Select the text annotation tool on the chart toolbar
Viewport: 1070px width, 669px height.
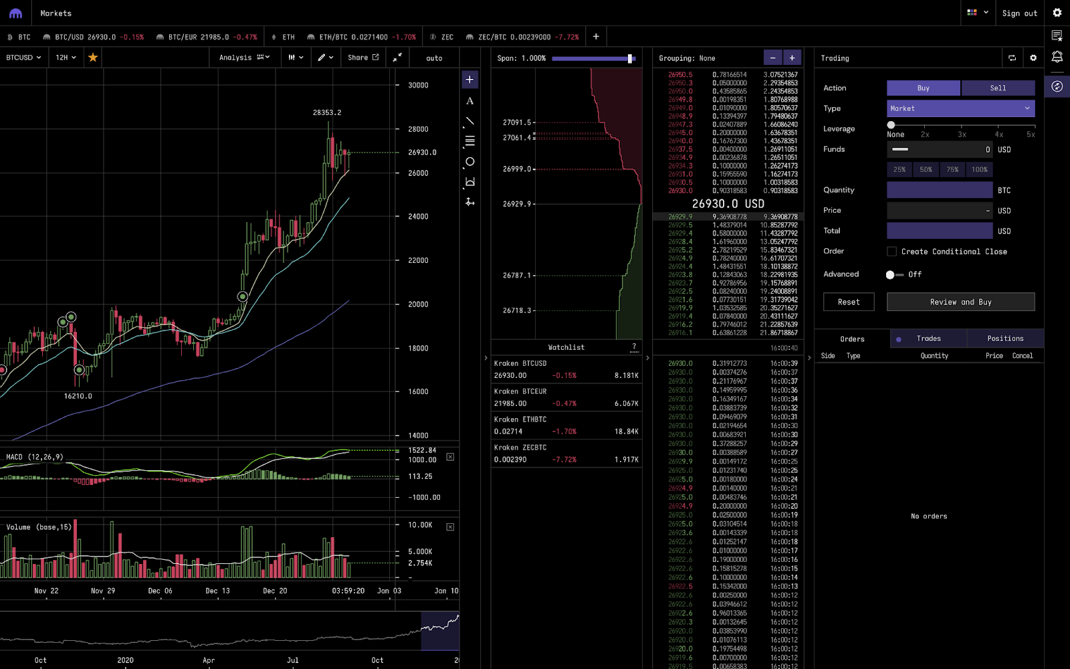pos(470,101)
